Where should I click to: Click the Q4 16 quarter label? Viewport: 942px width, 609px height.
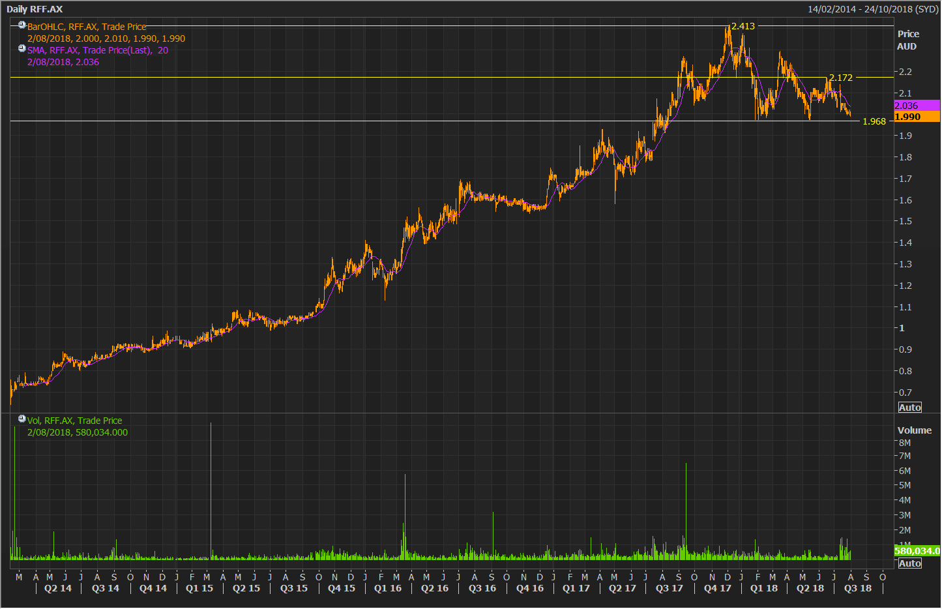click(530, 588)
